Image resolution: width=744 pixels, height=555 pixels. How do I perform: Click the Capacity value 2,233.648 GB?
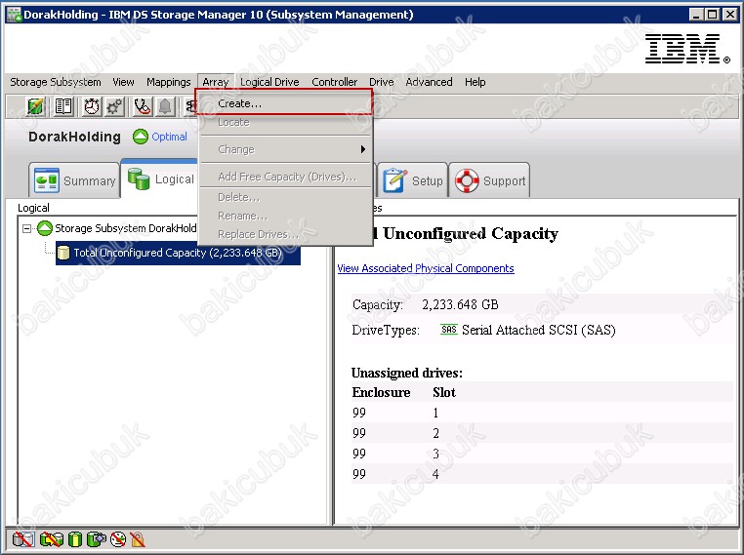[460, 304]
